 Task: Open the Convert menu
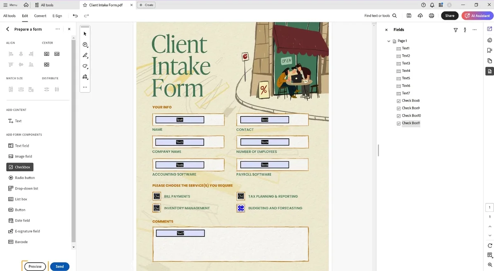tap(40, 16)
